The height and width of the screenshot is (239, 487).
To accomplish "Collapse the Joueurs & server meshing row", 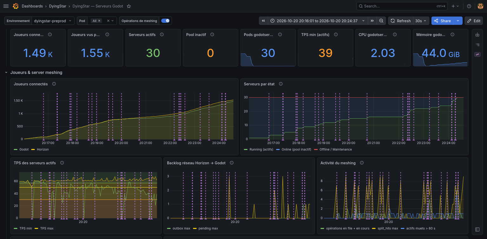I will point(6,73).
